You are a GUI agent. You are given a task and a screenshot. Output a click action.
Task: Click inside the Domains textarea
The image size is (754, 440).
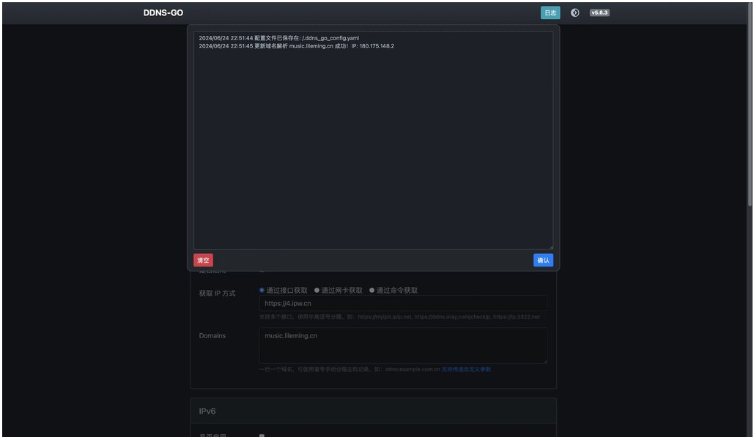coord(403,344)
